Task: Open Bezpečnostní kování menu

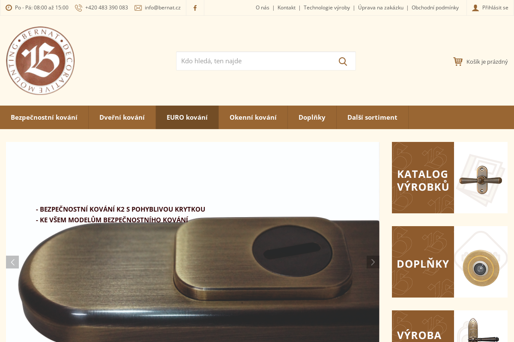Action: click(44, 117)
